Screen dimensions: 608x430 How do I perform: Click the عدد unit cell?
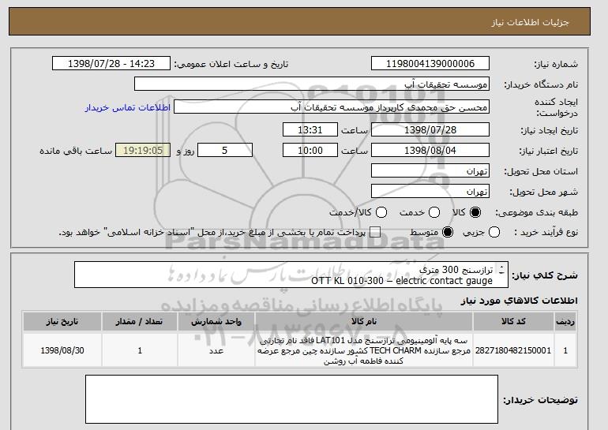pyautogui.click(x=216, y=350)
